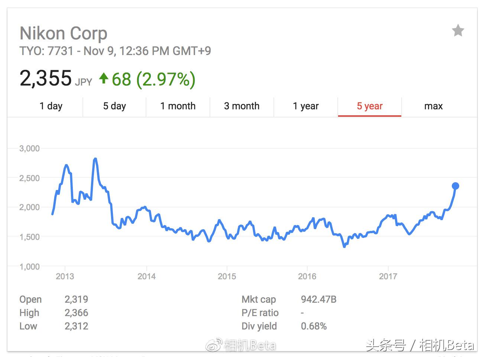
Task: Click the 2014 label on time axis
Action: (x=146, y=276)
